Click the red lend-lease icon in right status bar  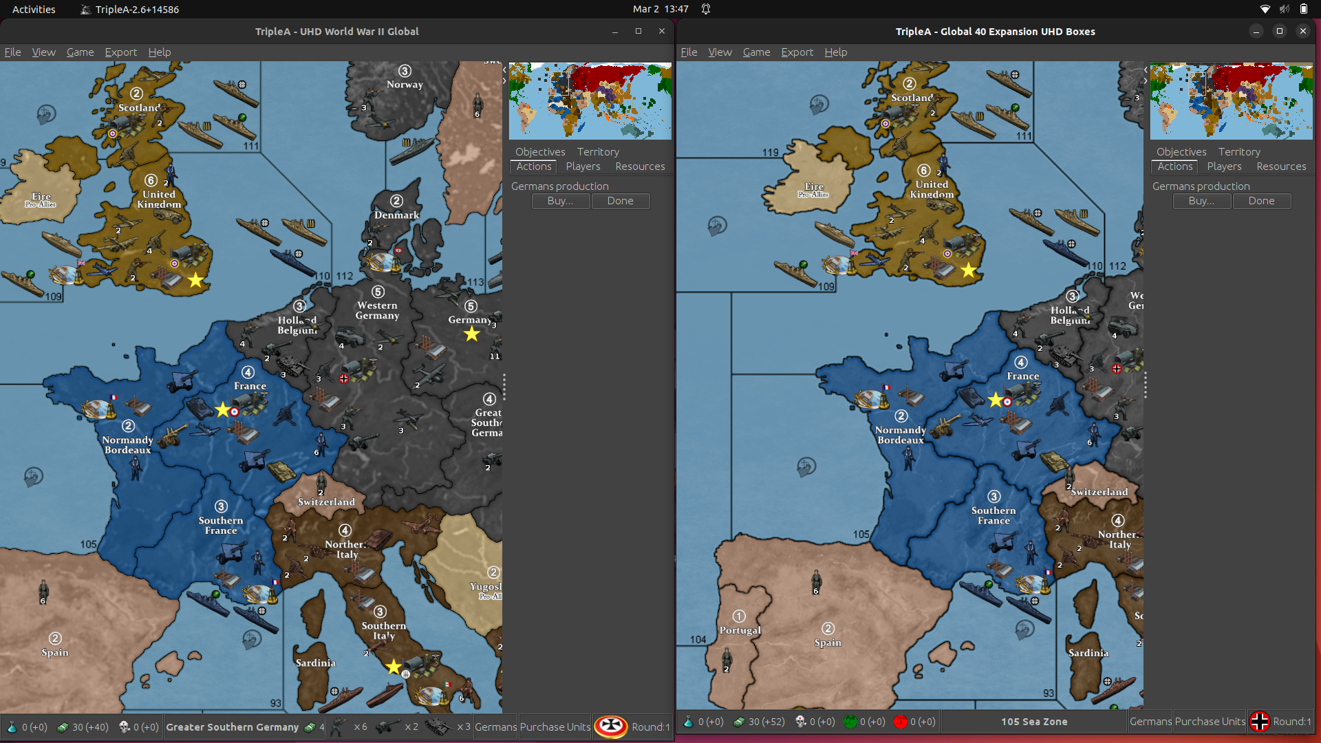click(x=901, y=721)
